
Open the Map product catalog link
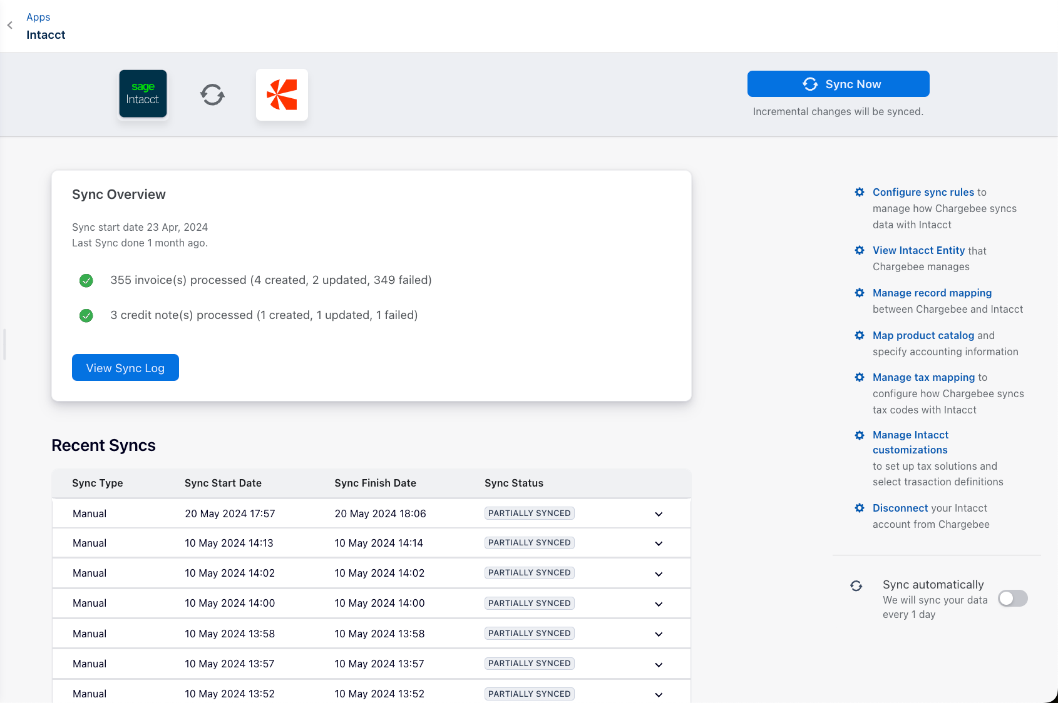[923, 335]
